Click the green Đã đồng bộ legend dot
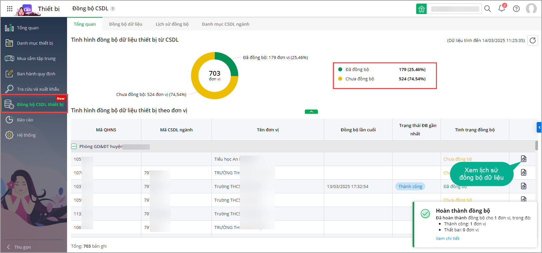The width and height of the screenshot is (542, 253). click(340, 69)
